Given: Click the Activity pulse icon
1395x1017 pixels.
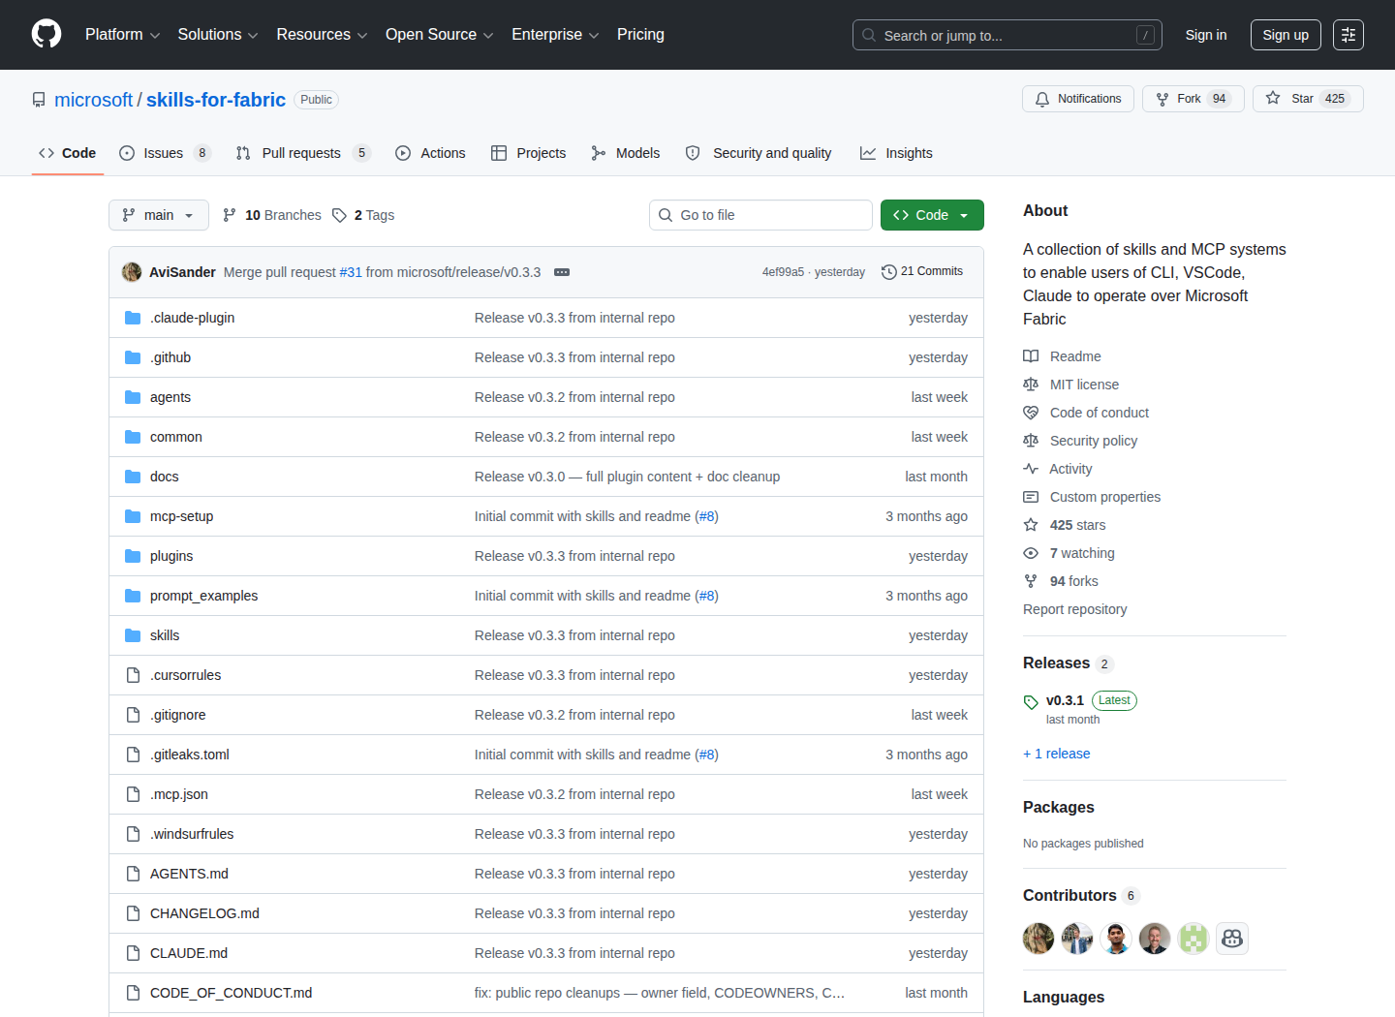Looking at the screenshot, I should pos(1031,469).
